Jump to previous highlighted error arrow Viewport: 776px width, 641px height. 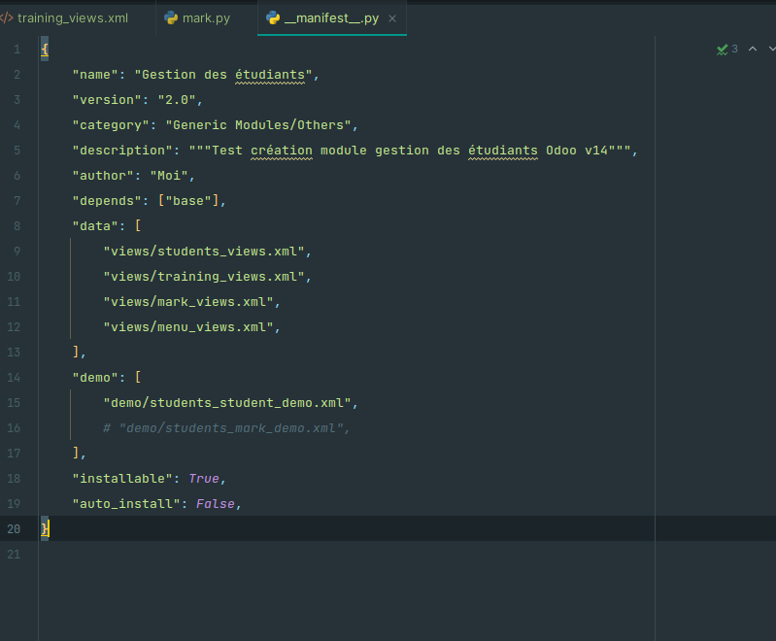(x=752, y=50)
